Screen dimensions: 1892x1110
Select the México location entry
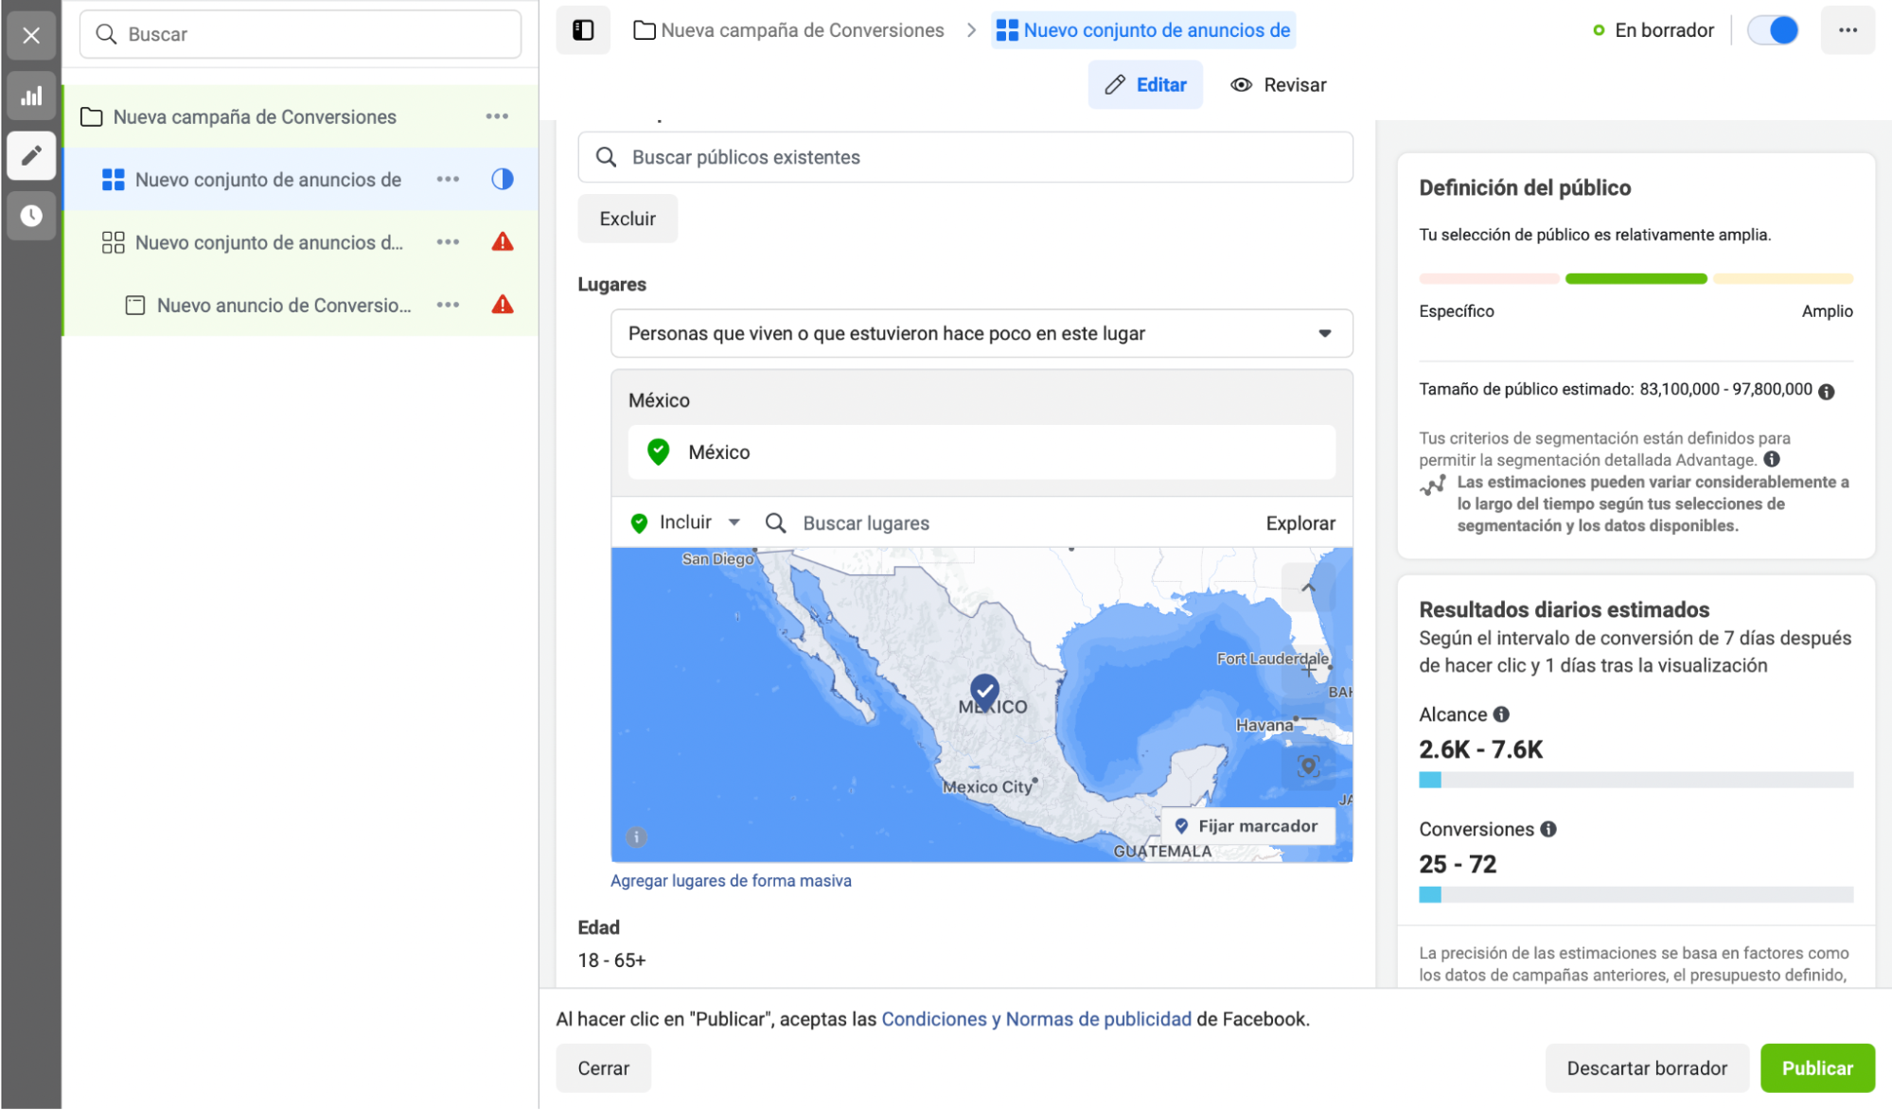[x=981, y=452]
